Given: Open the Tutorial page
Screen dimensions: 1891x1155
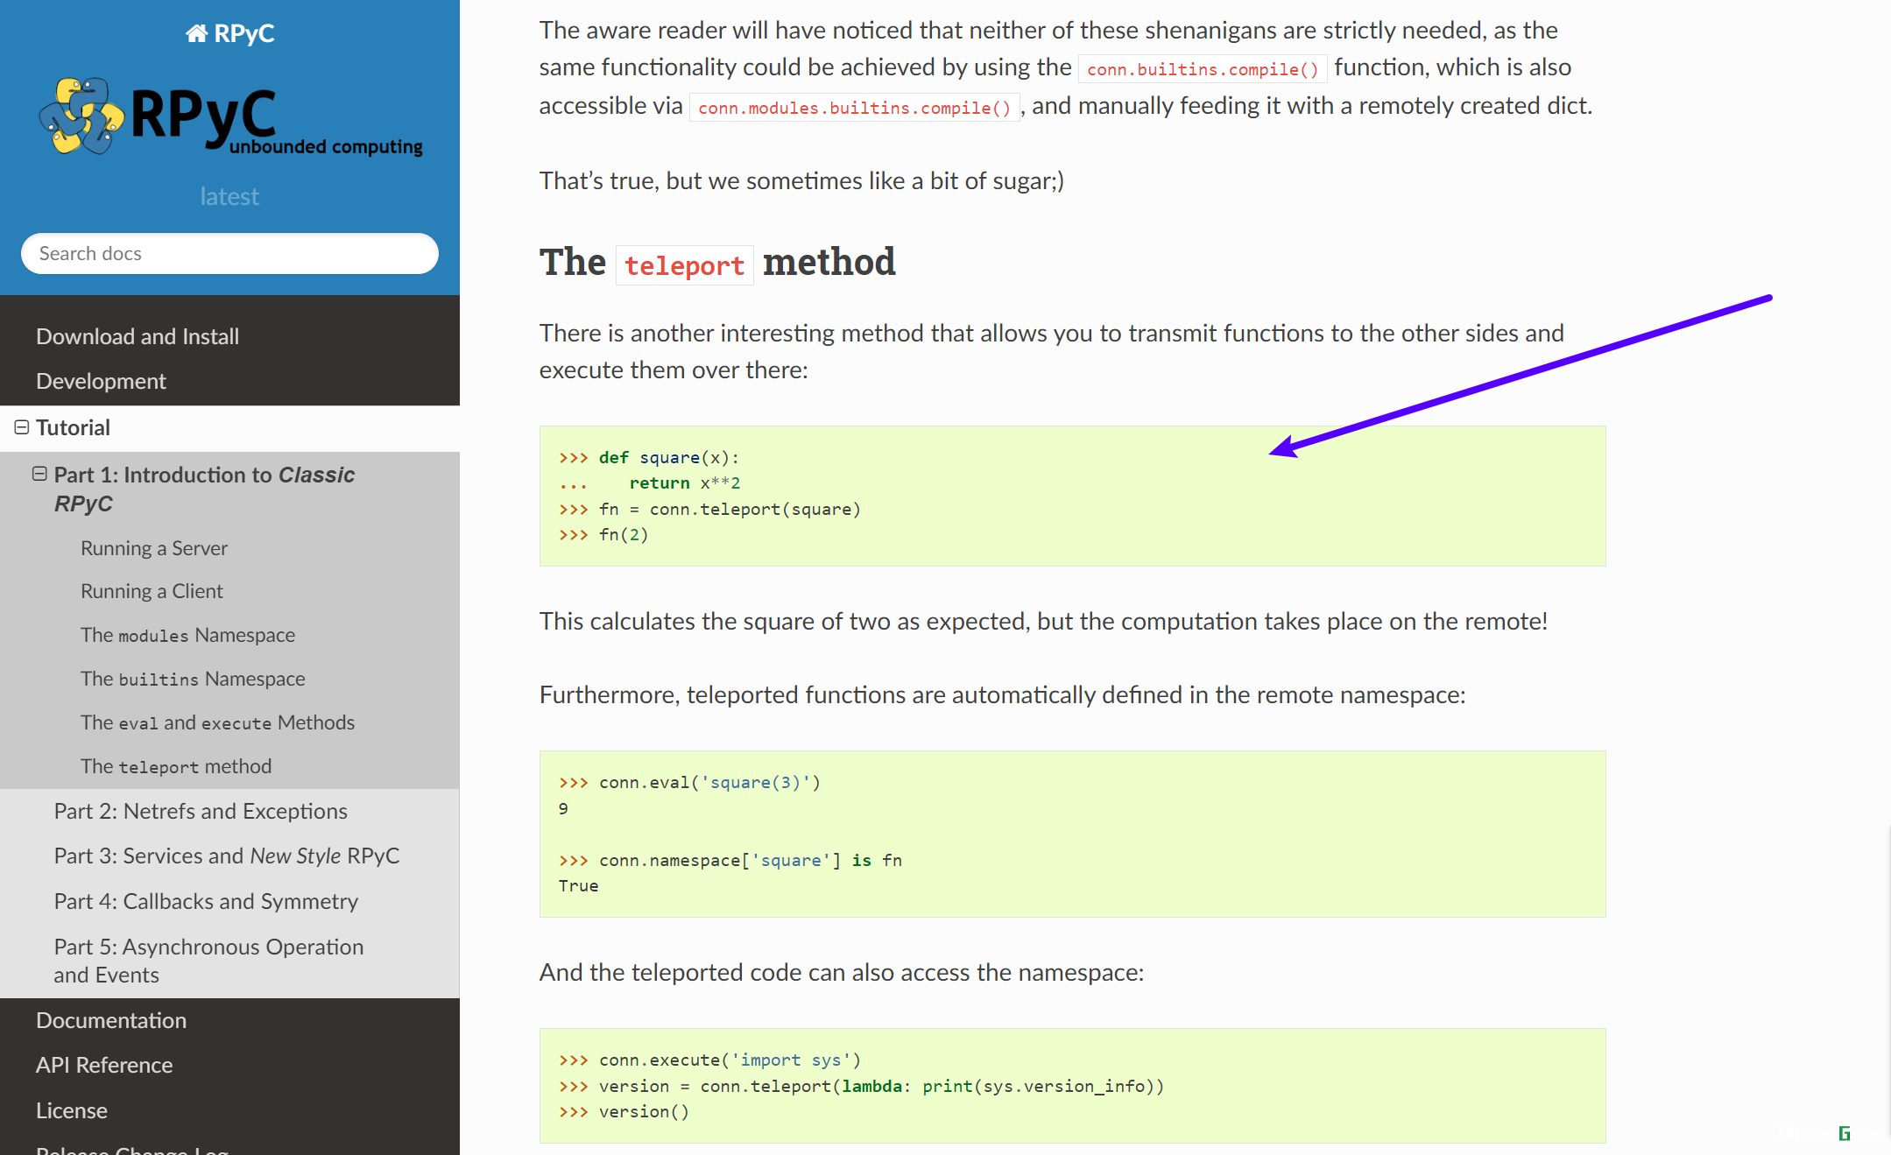Looking at the screenshot, I should (x=73, y=427).
